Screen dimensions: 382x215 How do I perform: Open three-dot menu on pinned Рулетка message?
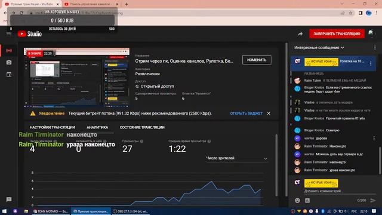point(371,64)
